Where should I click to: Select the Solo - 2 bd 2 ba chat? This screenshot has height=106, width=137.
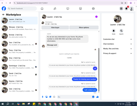coord(19,90)
